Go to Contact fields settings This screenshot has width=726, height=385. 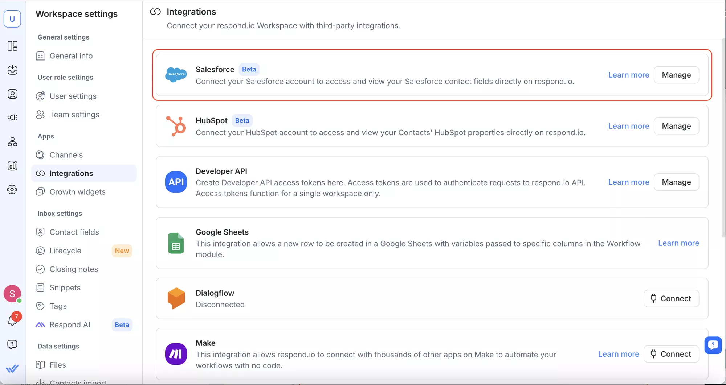(x=74, y=232)
